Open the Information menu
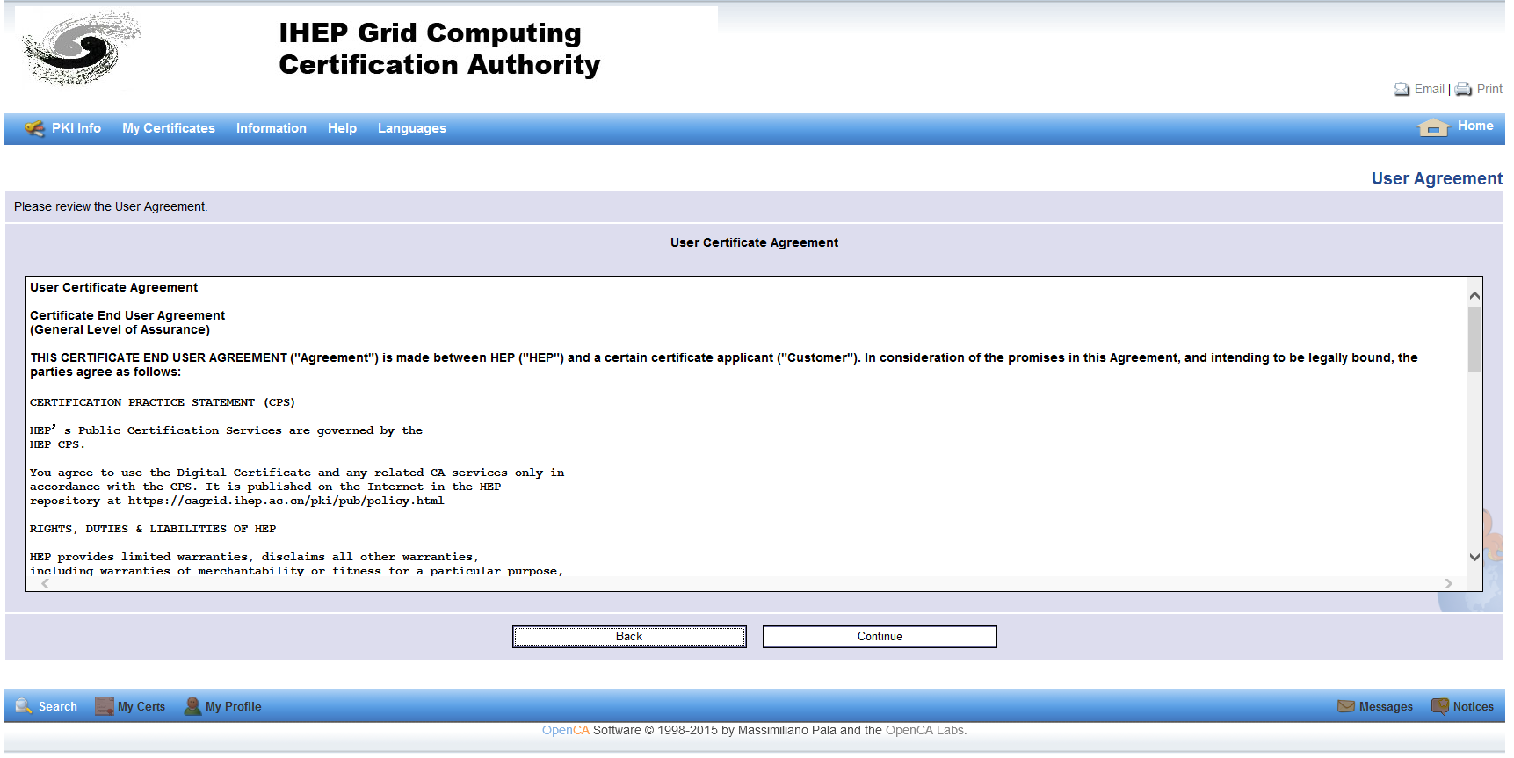Viewport: 1514px width, 758px height. click(272, 128)
